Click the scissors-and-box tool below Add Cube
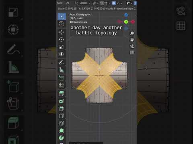 point(62,85)
